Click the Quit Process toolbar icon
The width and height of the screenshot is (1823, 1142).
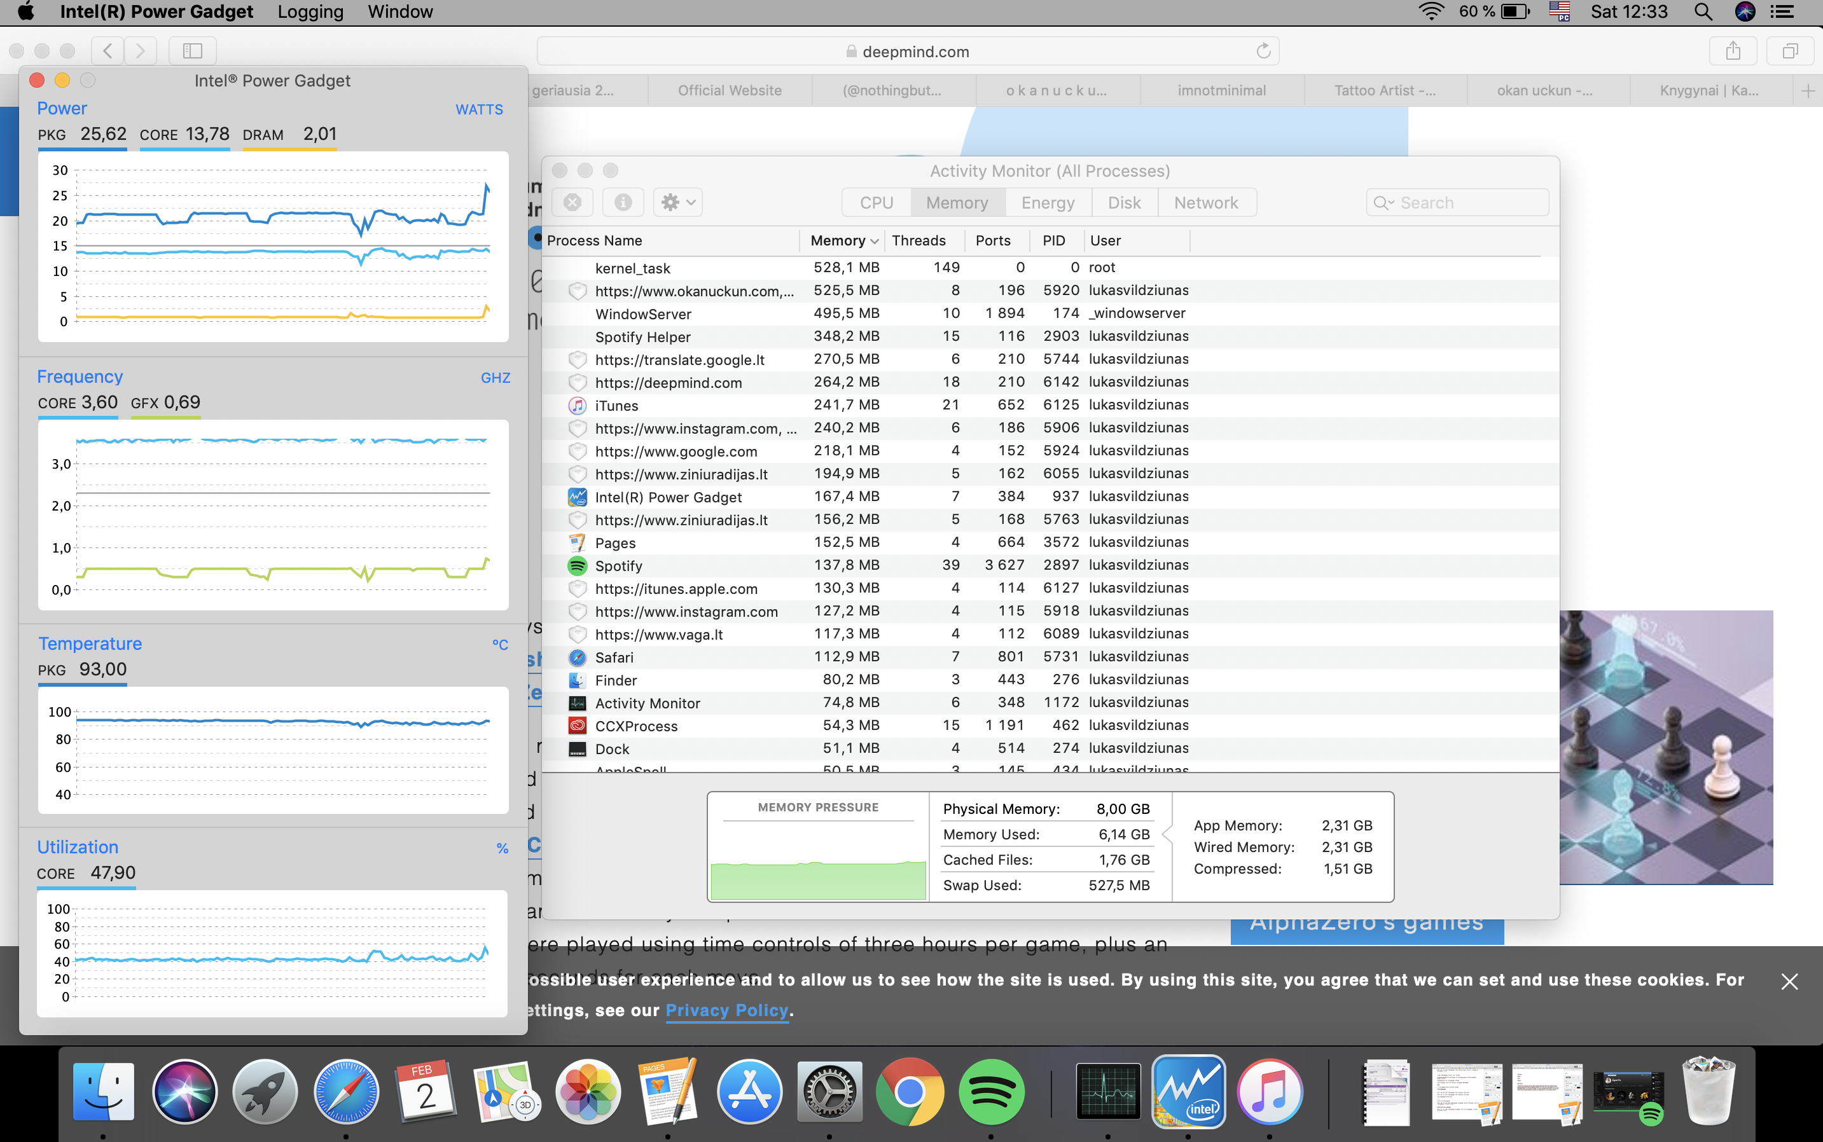coord(572,202)
